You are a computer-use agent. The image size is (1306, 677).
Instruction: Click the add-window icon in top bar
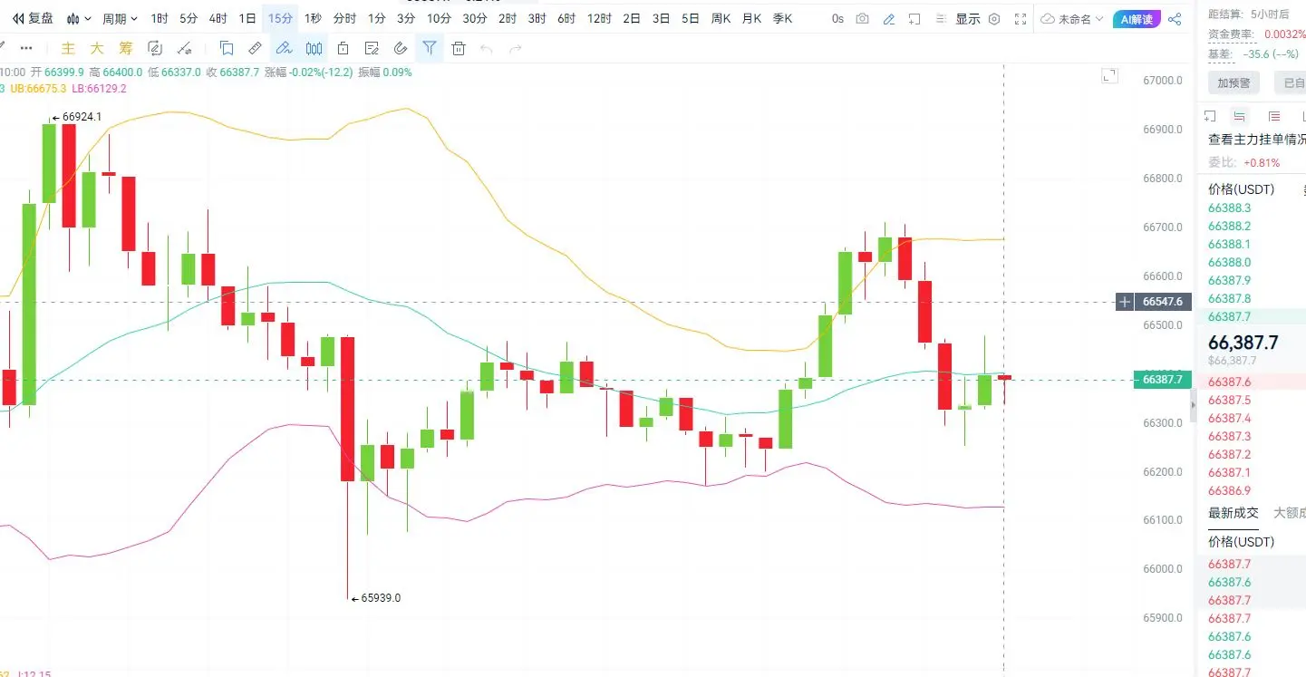pyautogui.click(x=915, y=18)
